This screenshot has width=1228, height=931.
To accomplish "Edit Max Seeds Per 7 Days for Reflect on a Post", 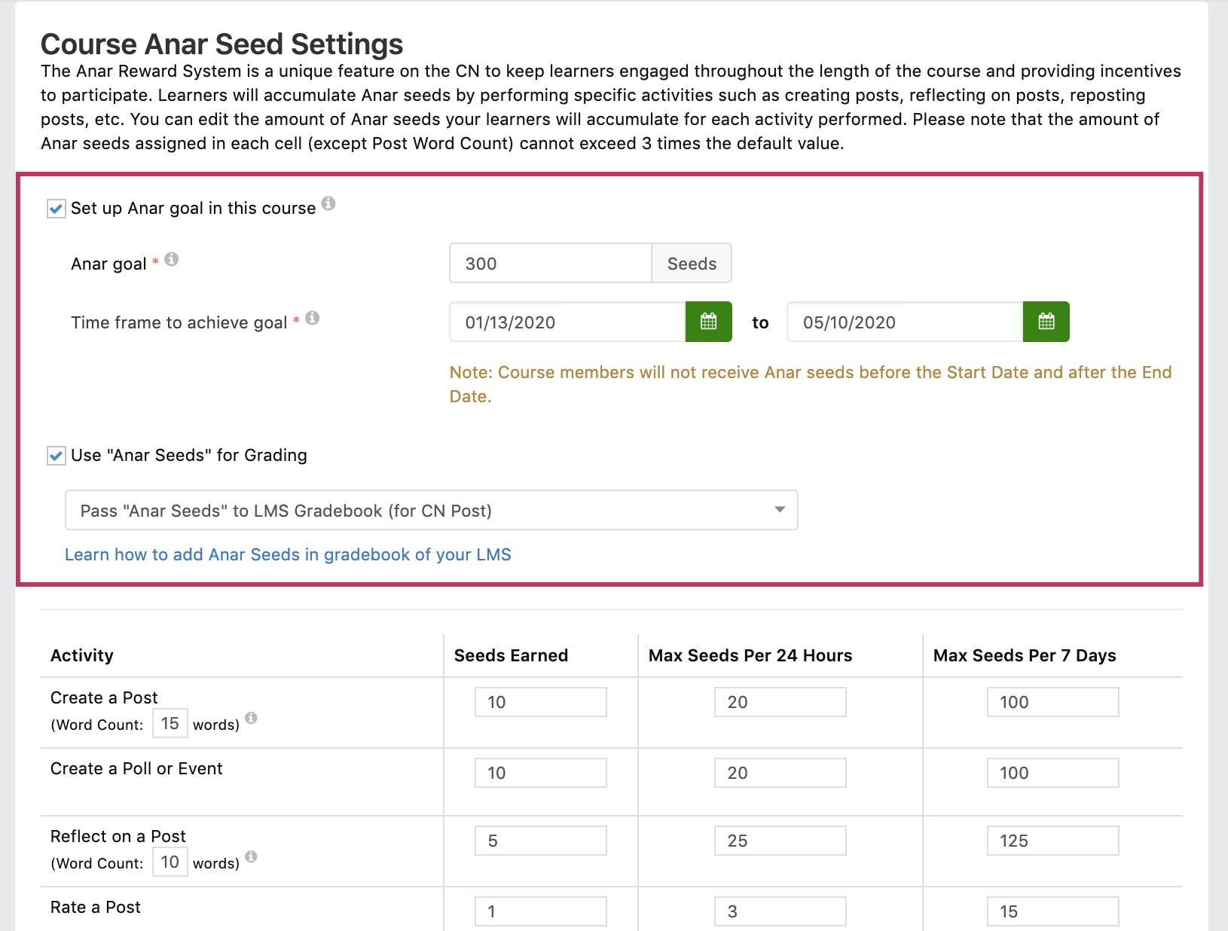I will 1053,841.
